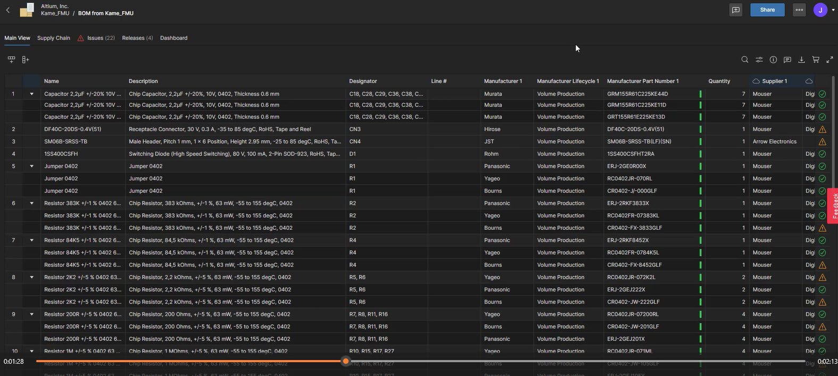The height and width of the screenshot is (376, 838).
Task: Open the BOM search magnifier icon
Action: 745,60
